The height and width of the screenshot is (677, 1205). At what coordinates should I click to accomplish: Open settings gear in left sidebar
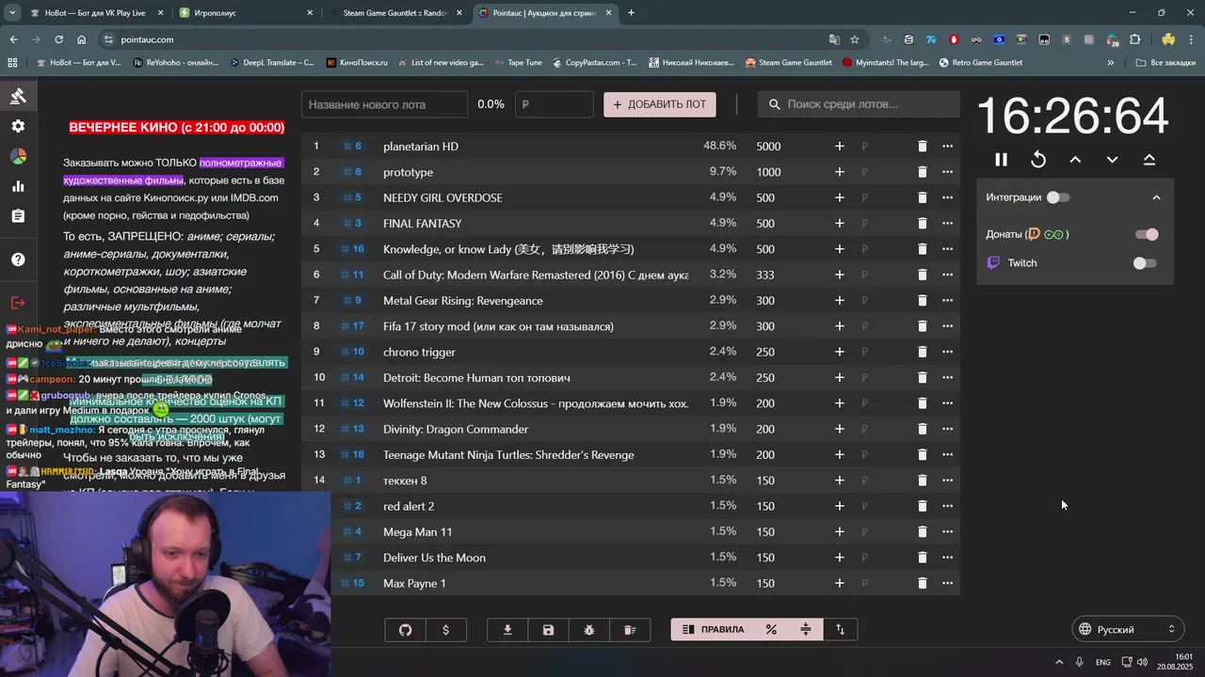(x=18, y=126)
